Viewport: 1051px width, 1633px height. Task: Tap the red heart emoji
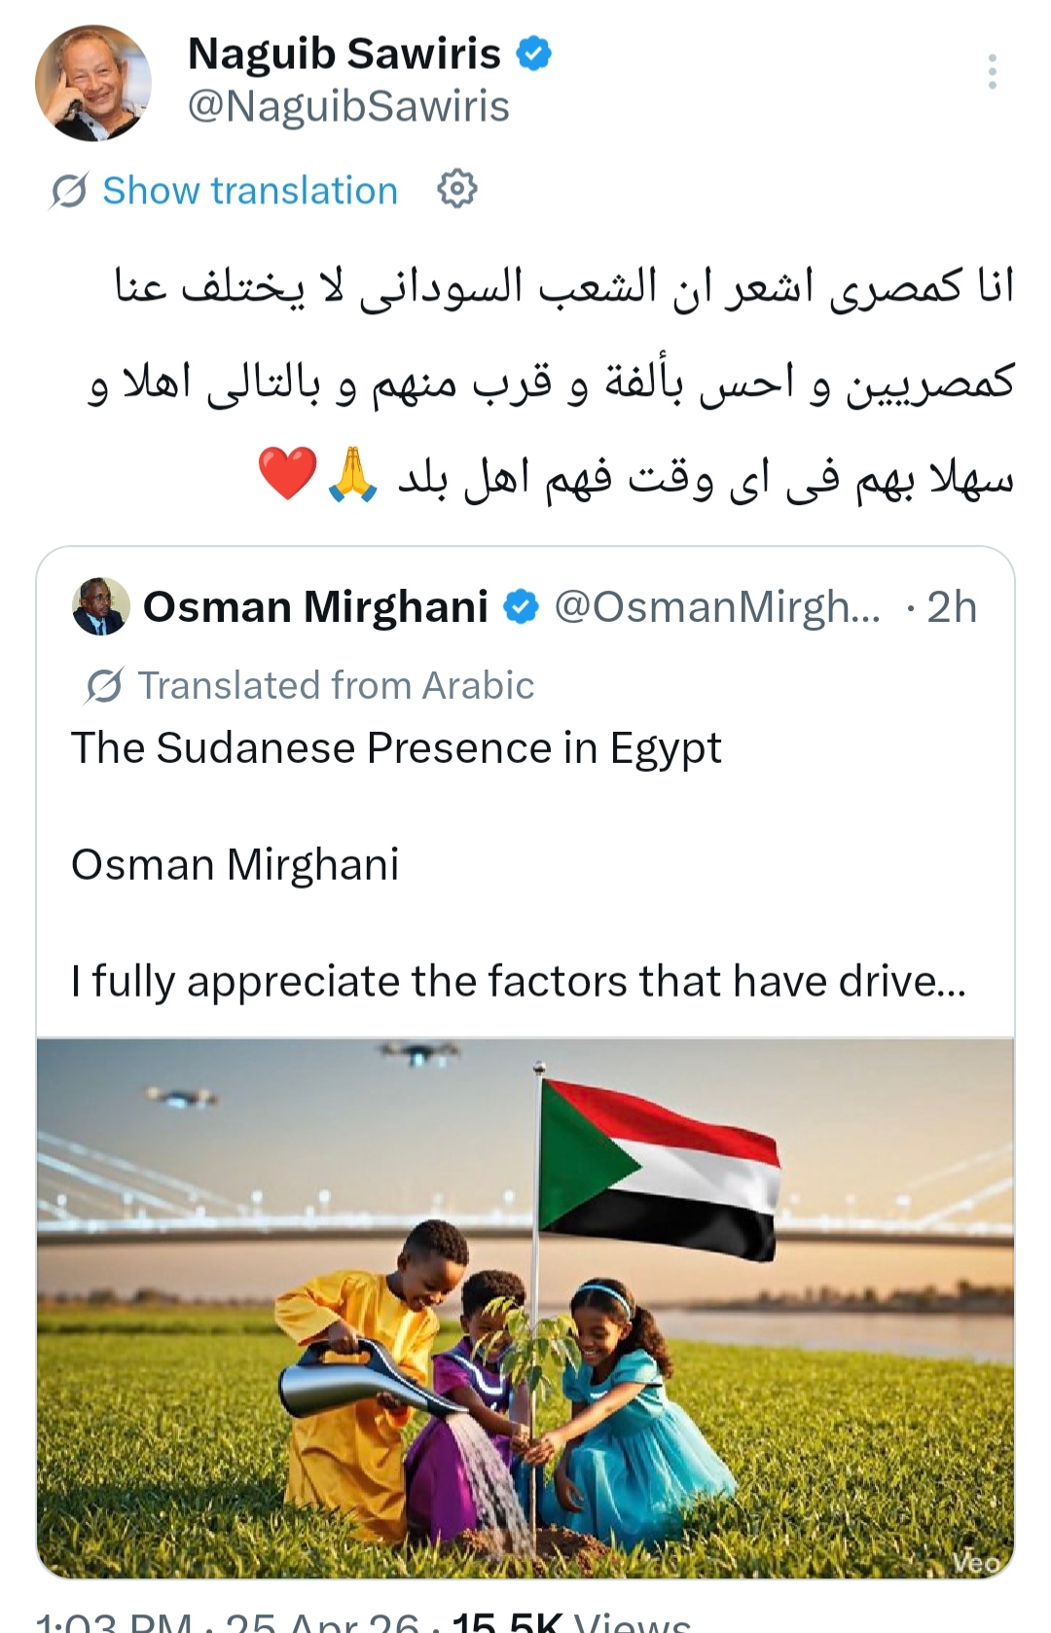click(x=288, y=475)
